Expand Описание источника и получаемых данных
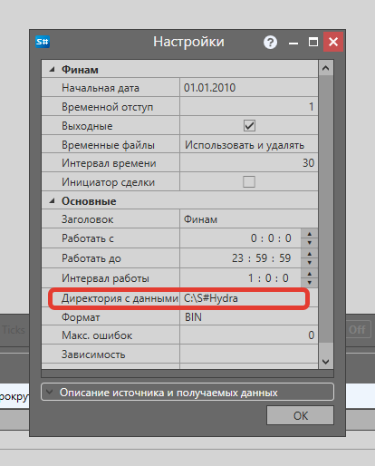 tap(187, 393)
